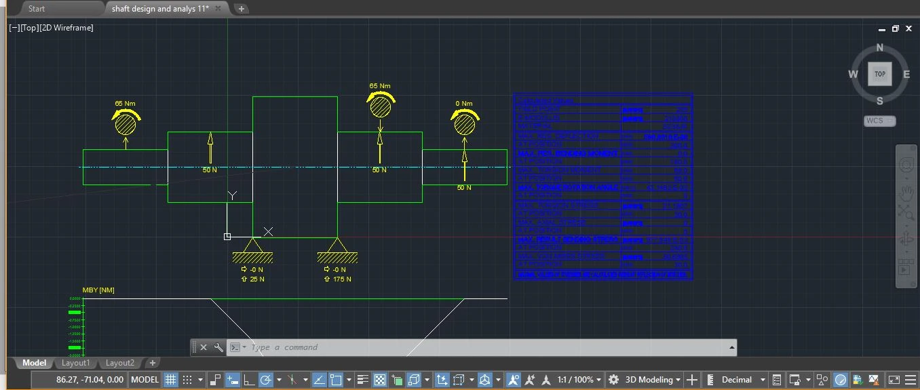Toggle hardware acceleration round icon
920x390 pixels.
pyautogui.click(x=841, y=380)
